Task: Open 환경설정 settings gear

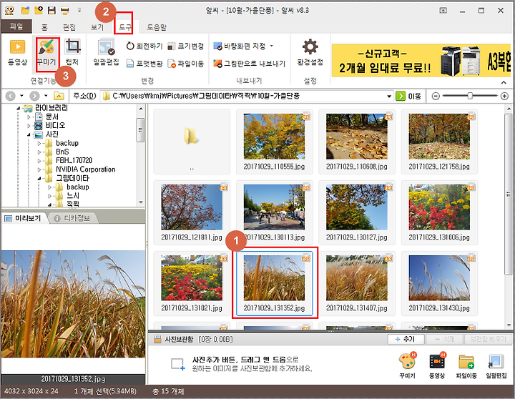Action: click(x=310, y=52)
